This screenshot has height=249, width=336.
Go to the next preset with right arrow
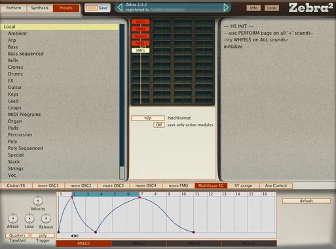click(x=226, y=8)
